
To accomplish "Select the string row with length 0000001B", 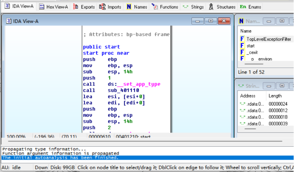I will click(266, 117).
